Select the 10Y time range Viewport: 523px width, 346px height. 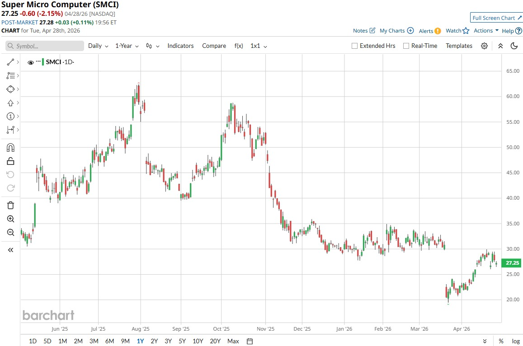198,341
